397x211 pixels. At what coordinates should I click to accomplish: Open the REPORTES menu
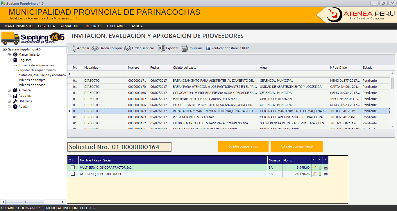pyautogui.click(x=94, y=26)
